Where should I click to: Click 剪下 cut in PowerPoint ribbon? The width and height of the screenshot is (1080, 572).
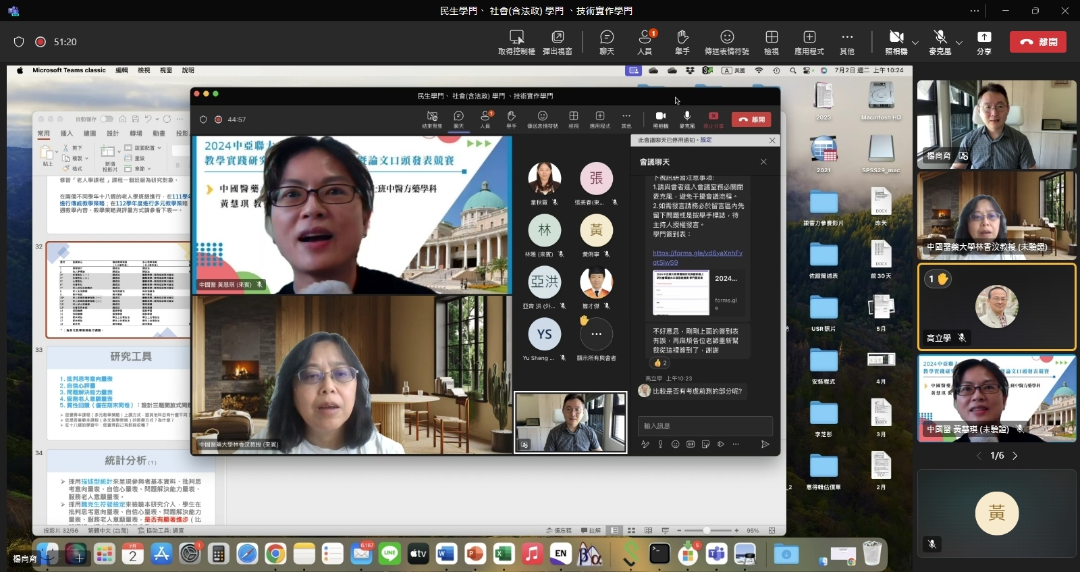coord(72,148)
